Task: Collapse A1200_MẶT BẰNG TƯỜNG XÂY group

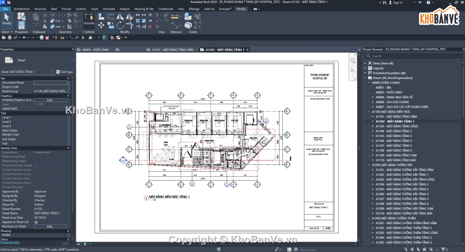Action: coord(369,165)
